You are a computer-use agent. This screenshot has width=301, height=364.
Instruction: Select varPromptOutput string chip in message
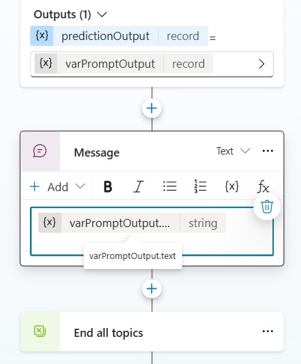click(132, 223)
